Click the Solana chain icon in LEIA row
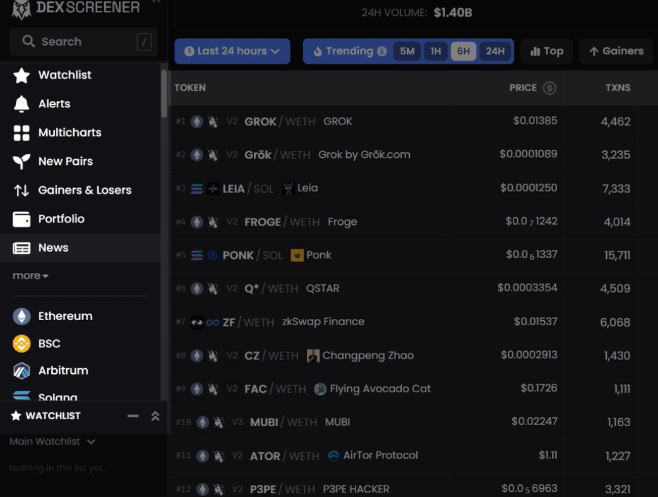 pyautogui.click(x=197, y=188)
